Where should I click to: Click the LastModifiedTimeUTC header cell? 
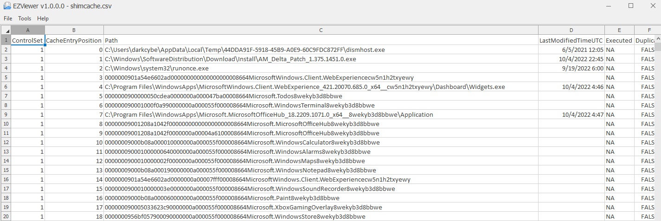pyautogui.click(x=571, y=40)
